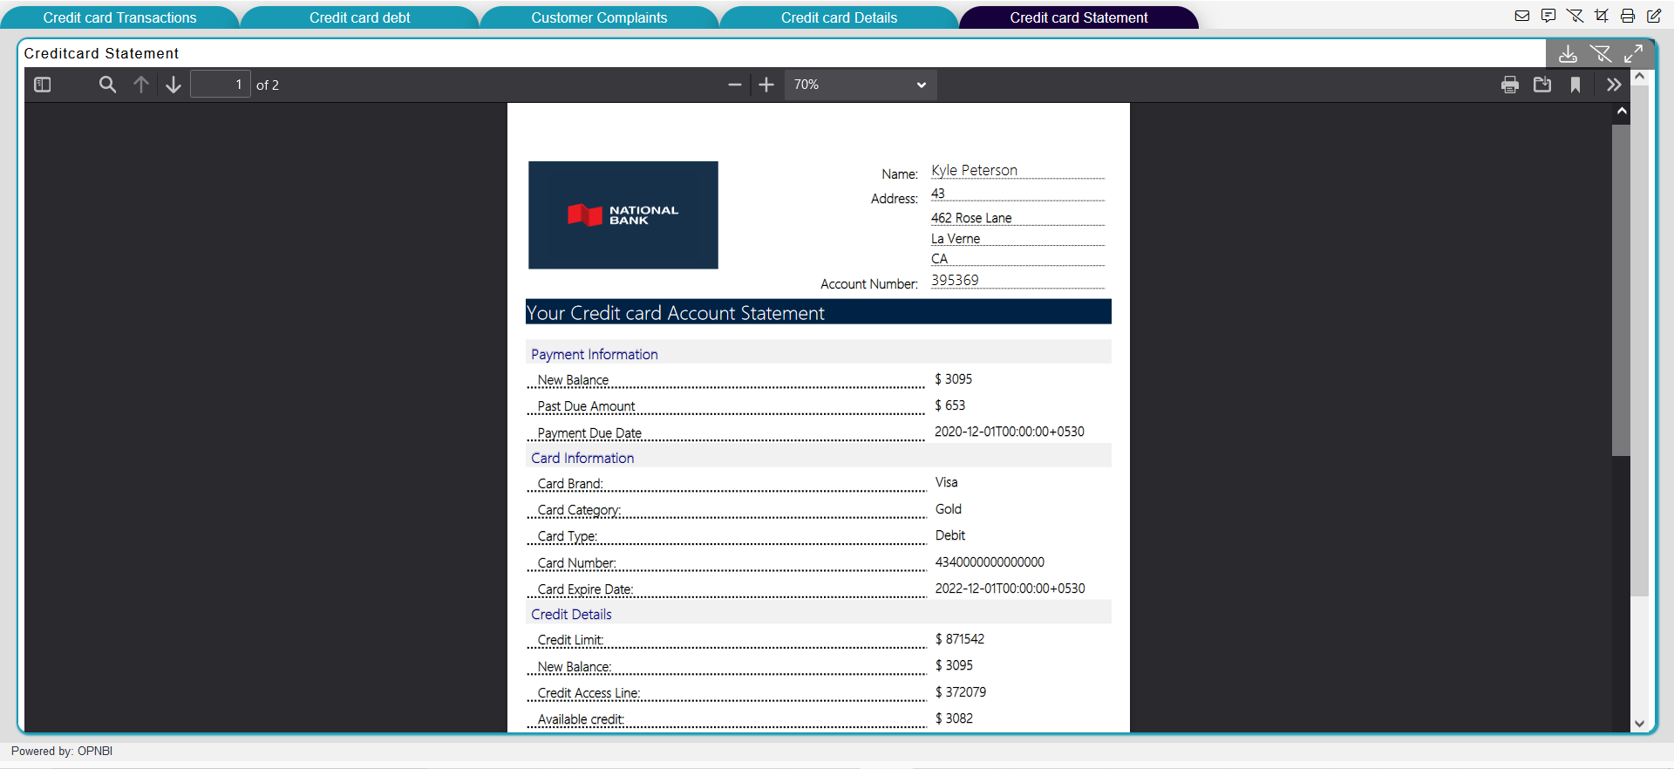
Task: Switch to Credit card Details tab
Action: point(839,17)
